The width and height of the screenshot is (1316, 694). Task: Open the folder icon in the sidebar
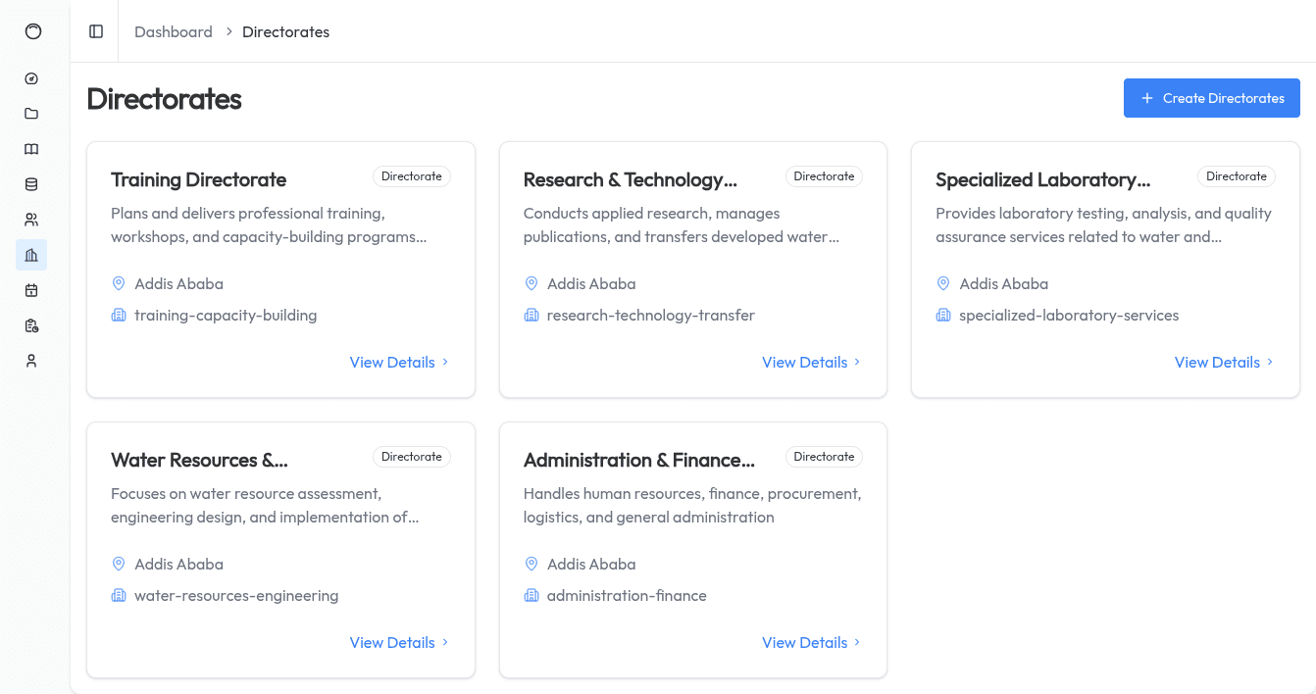tap(31, 114)
